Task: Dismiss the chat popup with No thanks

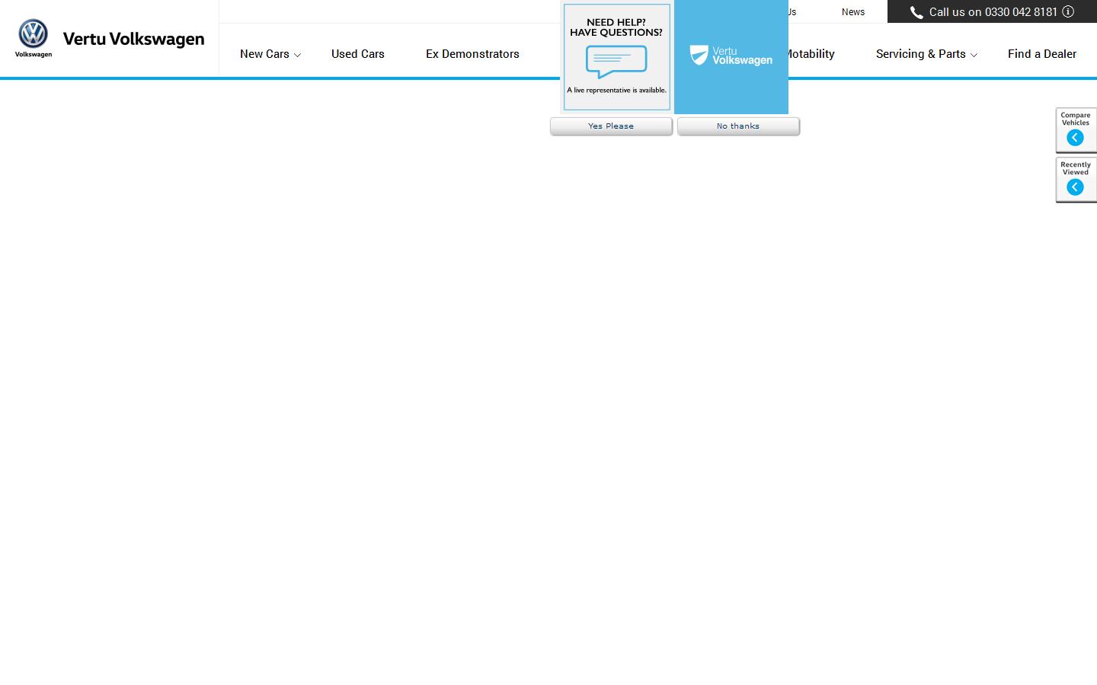Action: (738, 126)
